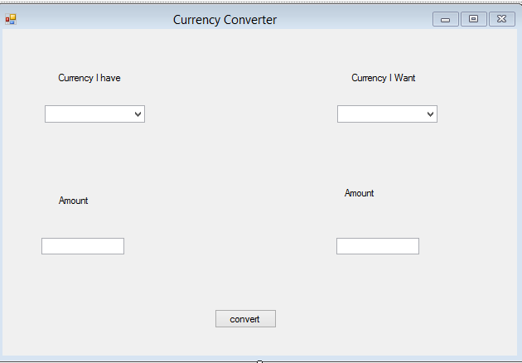This screenshot has height=363, width=522.
Task: Focus the amount field under 'Currency I Want'
Action: [378, 246]
